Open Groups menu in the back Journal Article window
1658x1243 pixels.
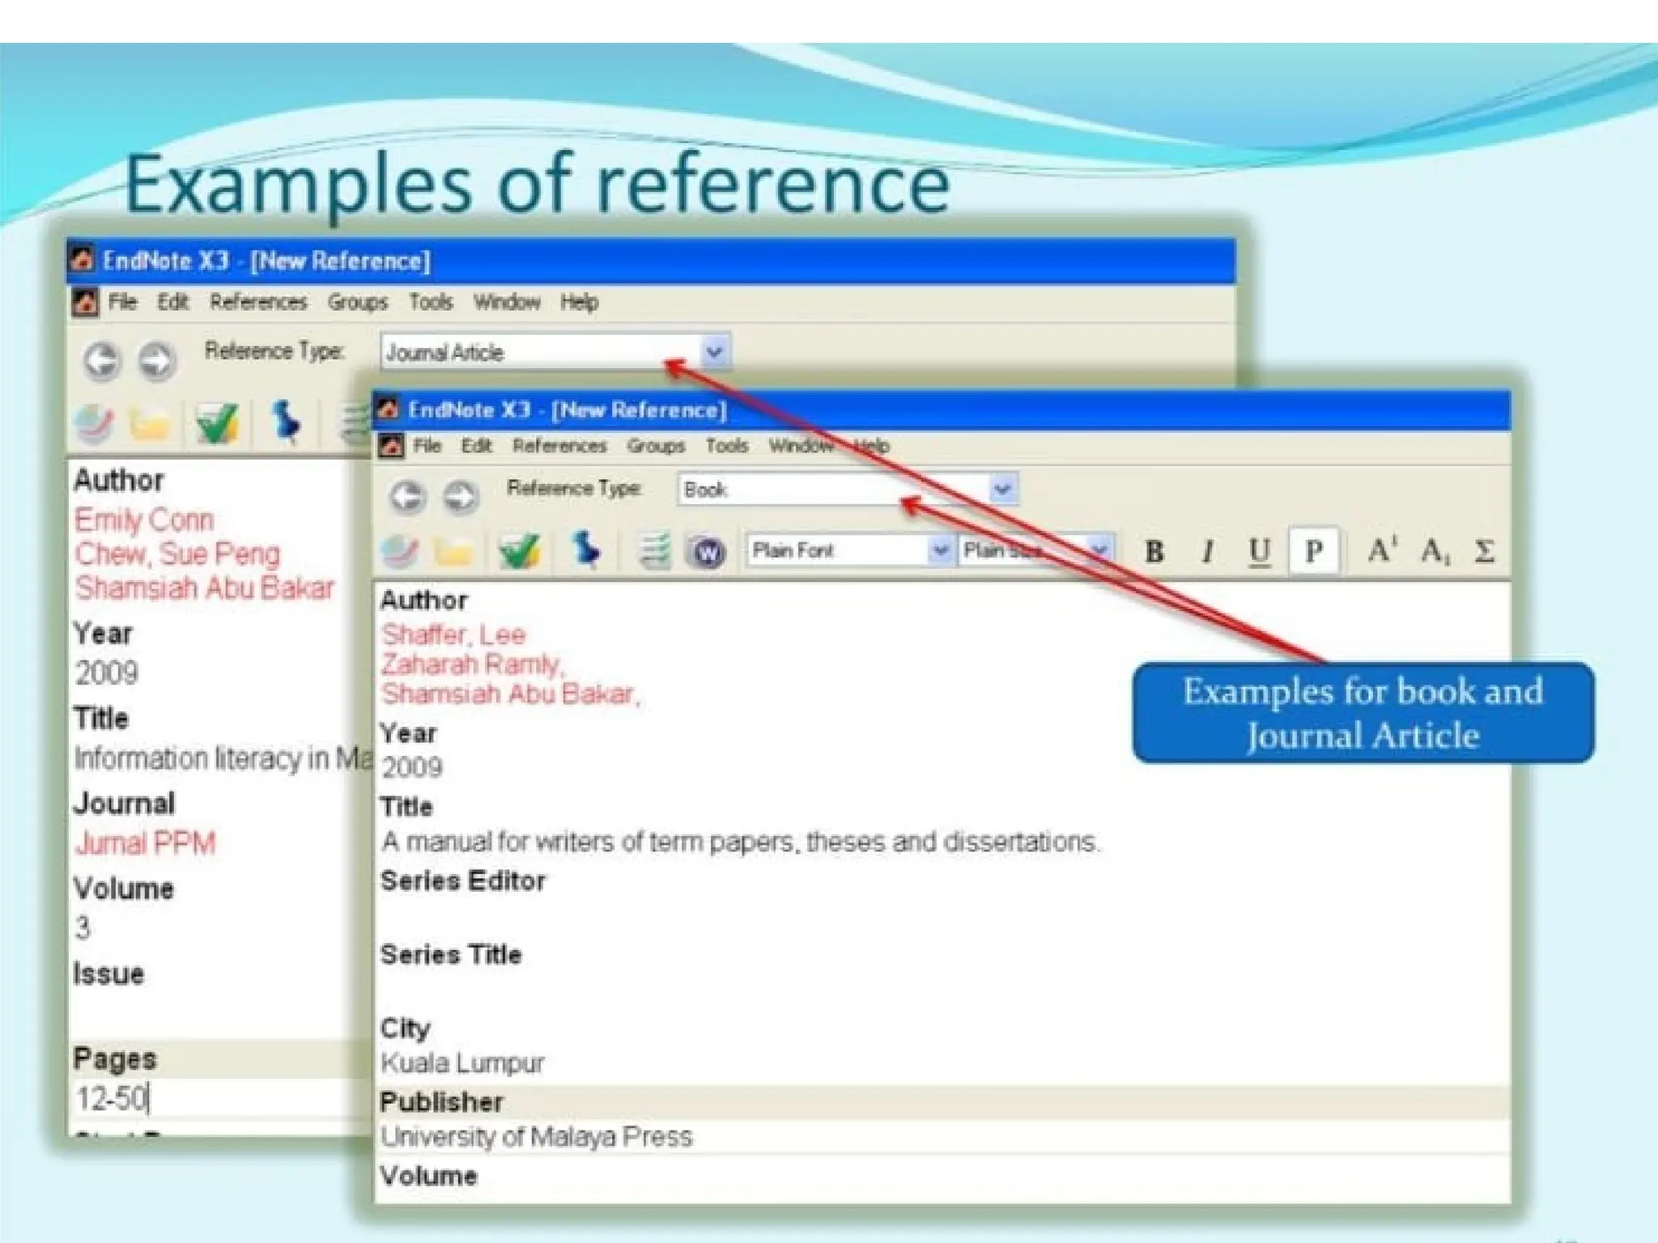[358, 303]
